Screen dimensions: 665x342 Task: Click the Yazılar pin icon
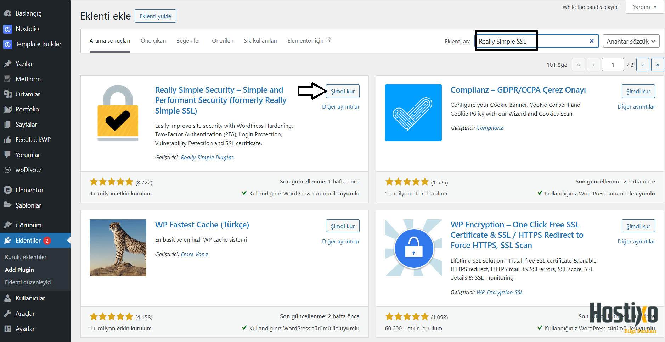pyautogui.click(x=7, y=64)
